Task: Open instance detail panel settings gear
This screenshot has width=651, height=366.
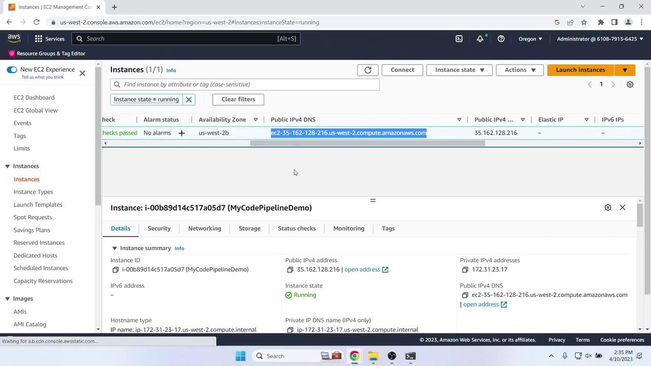Action: (608, 207)
